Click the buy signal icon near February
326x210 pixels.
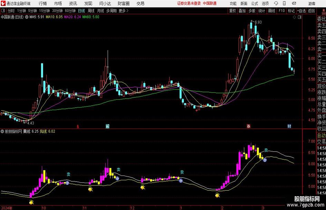pos(217,195)
